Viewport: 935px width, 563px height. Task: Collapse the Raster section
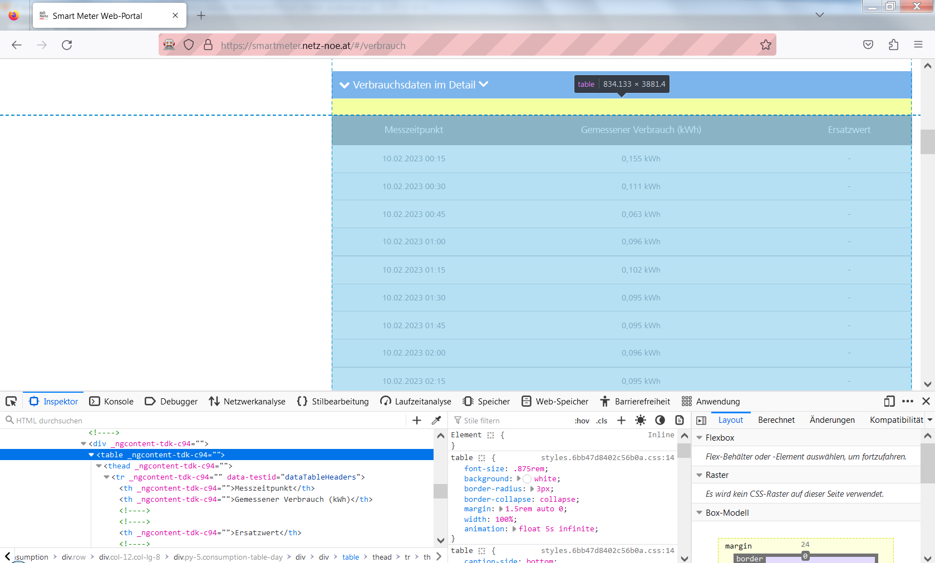tap(700, 475)
